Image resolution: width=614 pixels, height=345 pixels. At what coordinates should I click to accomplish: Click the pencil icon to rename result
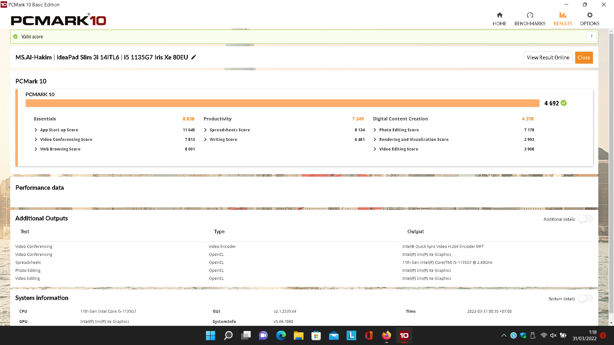point(193,57)
